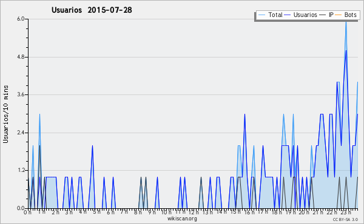The image size is (364, 224).
Task: Click the dark blue Usuarios legend line
Action: pyautogui.click(x=288, y=15)
